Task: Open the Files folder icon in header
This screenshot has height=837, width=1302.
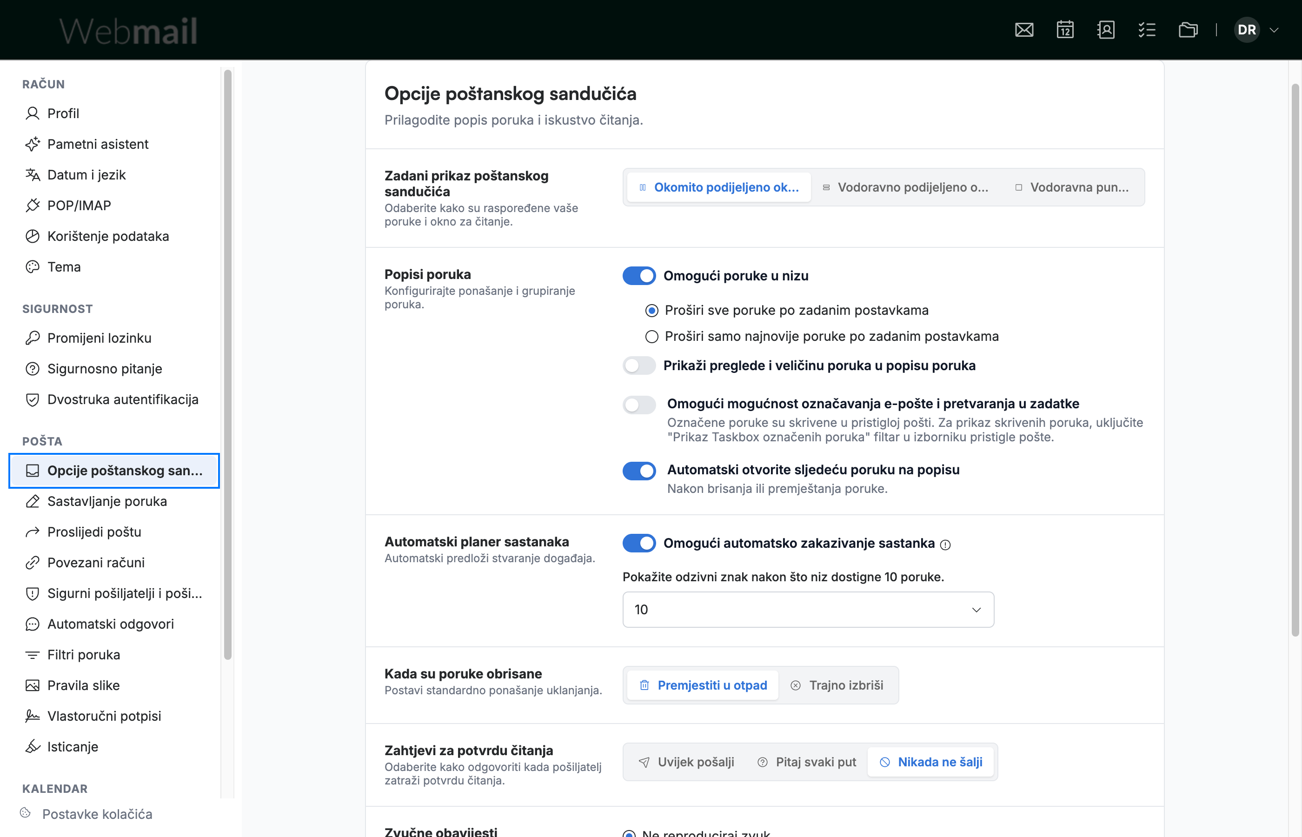Action: (1188, 30)
